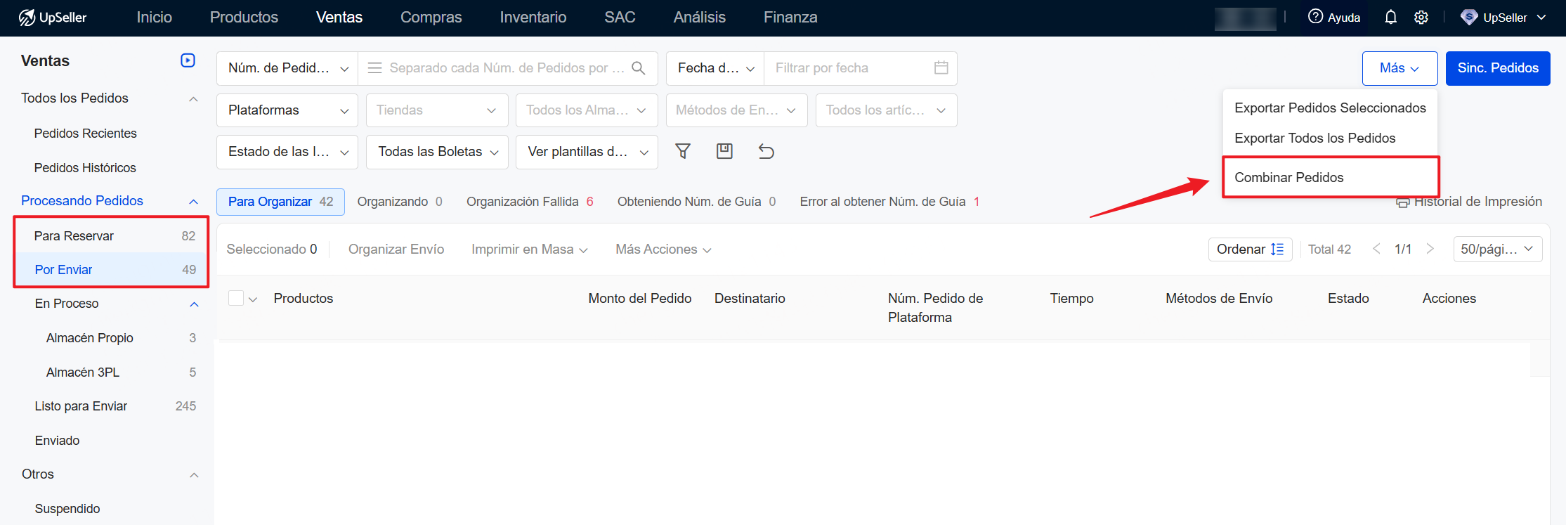Click the funnel filter icon
The image size is (1566, 525).
(x=683, y=151)
